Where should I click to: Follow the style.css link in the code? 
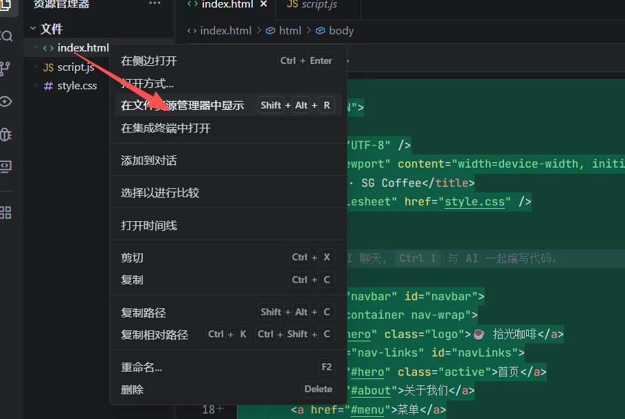click(x=475, y=202)
